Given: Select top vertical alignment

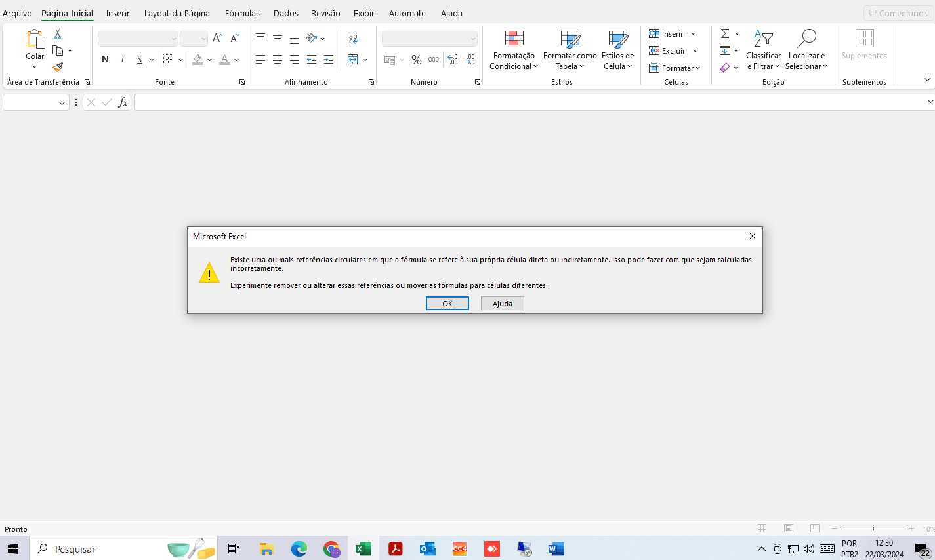Looking at the screenshot, I should pyautogui.click(x=260, y=39).
